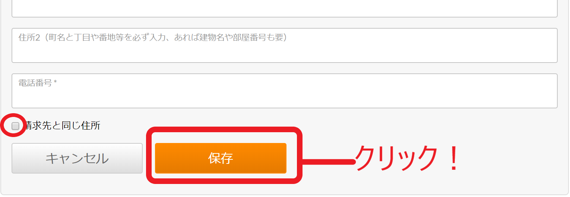This screenshot has height=197, width=570.
Task: Enable same-as-billing address checkbox
Action: coord(15,126)
